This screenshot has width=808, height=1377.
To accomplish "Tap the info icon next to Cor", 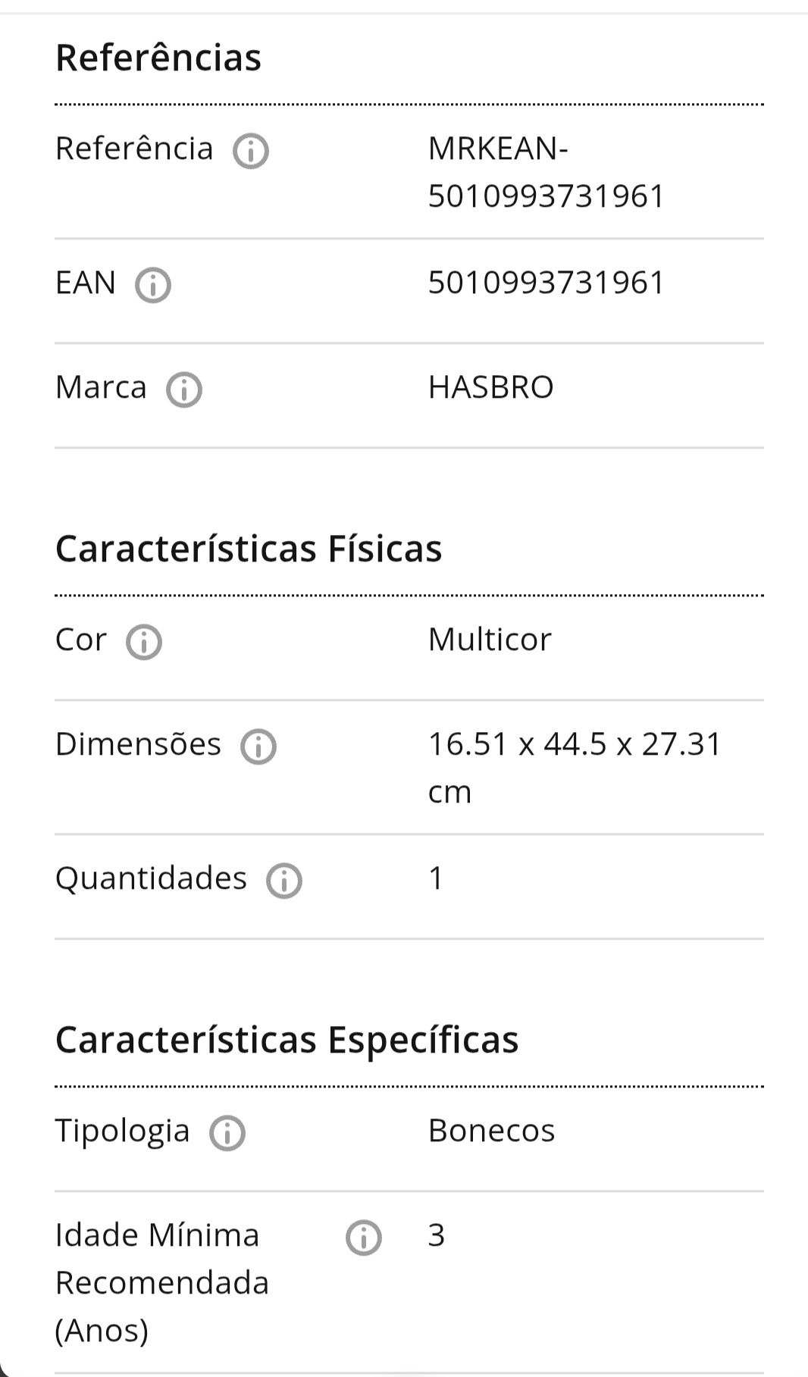I will (x=144, y=642).
